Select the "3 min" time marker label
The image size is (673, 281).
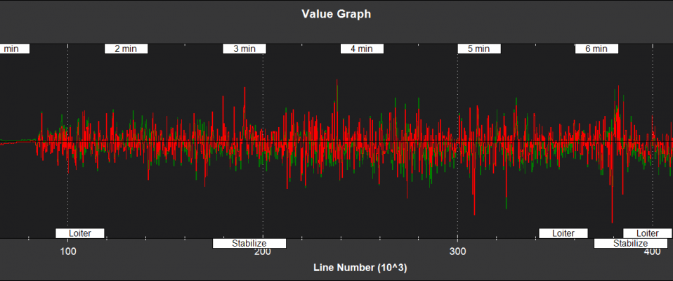244,49
